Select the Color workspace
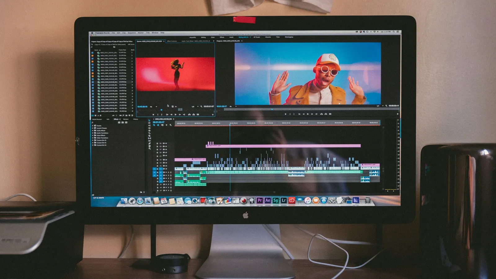Viewport: 496px width, 279px height. click(213, 37)
